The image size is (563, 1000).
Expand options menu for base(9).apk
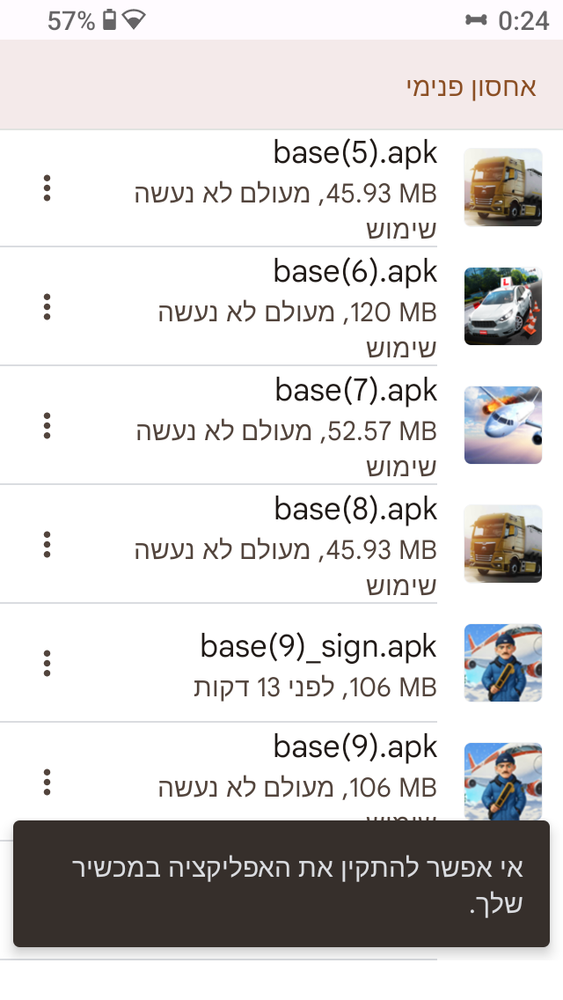click(48, 781)
